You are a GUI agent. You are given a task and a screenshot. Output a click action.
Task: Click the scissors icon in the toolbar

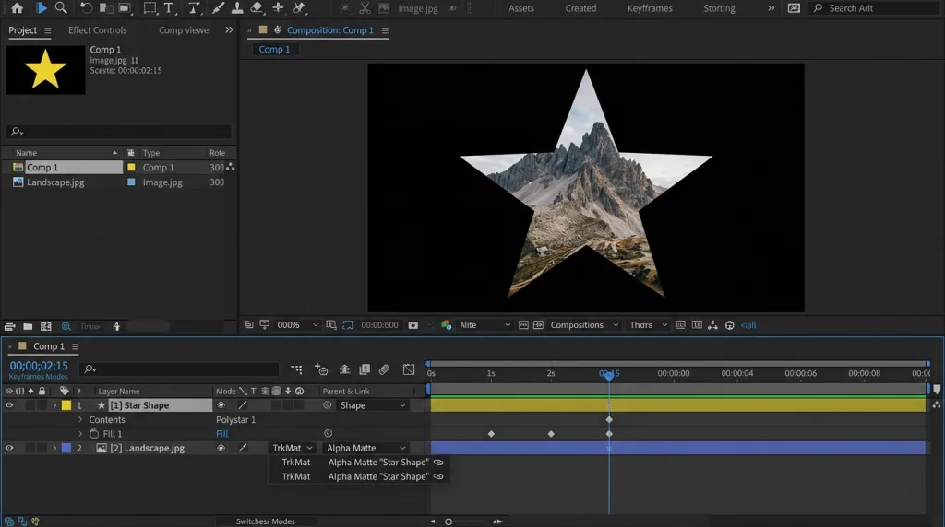click(365, 7)
